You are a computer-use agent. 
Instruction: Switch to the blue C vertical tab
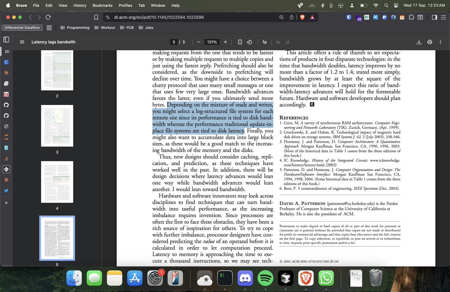(6, 62)
